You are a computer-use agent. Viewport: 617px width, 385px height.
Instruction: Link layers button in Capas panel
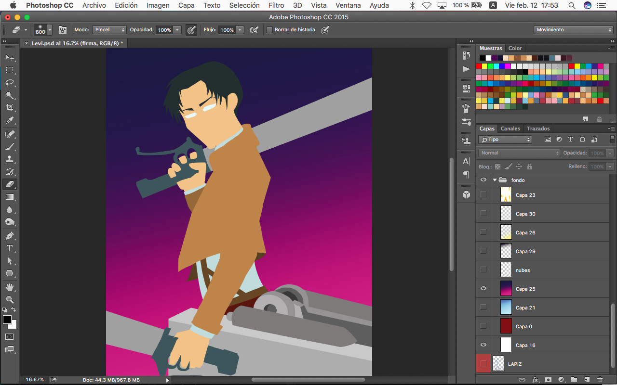tap(522, 380)
